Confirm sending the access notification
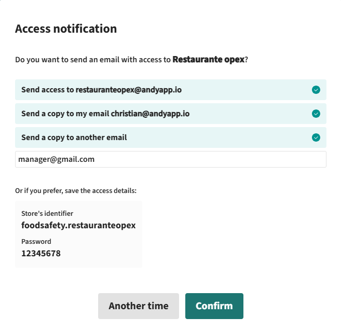This screenshot has width=341, height=331. tap(214, 306)
